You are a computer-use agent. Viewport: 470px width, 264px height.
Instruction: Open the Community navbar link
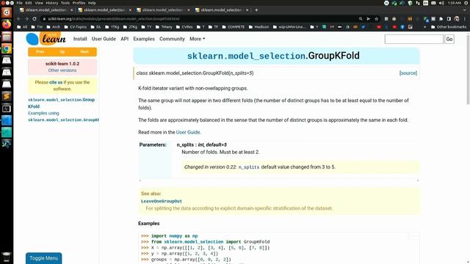172,39
